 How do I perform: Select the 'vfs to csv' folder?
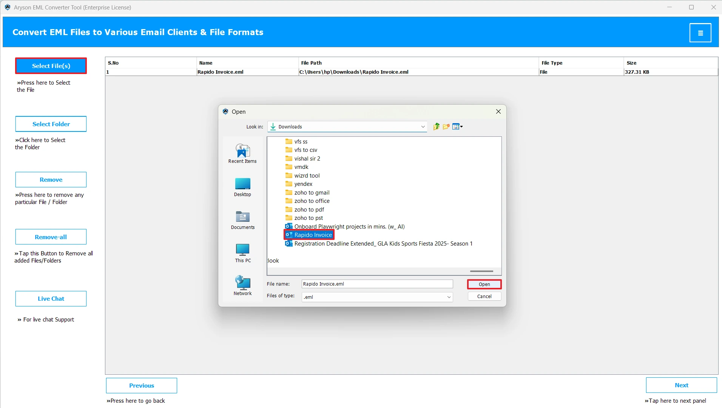click(301, 150)
